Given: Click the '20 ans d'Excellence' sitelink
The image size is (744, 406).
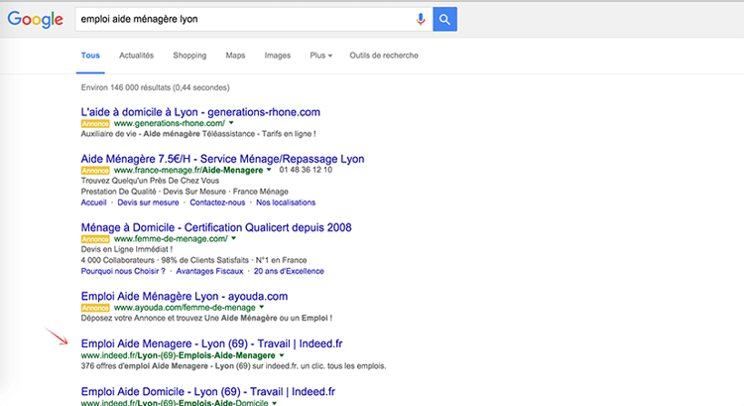Looking at the screenshot, I should tap(289, 271).
